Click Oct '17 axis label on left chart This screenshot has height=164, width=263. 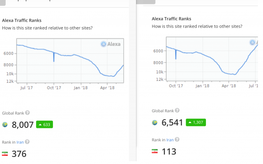point(54,88)
